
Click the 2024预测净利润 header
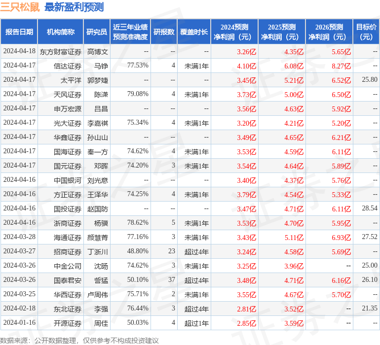point(234,32)
